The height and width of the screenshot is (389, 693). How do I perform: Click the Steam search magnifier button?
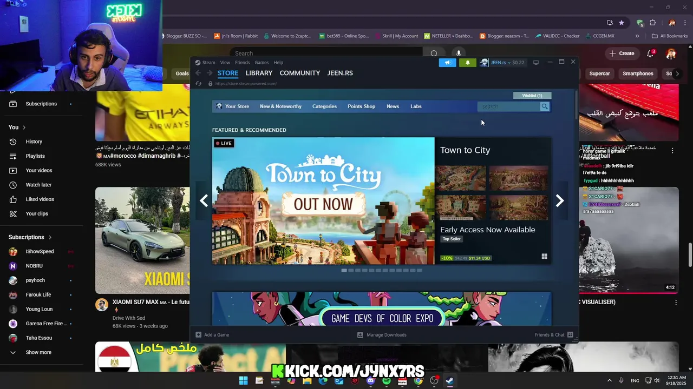pyautogui.click(x=545, y=106)
